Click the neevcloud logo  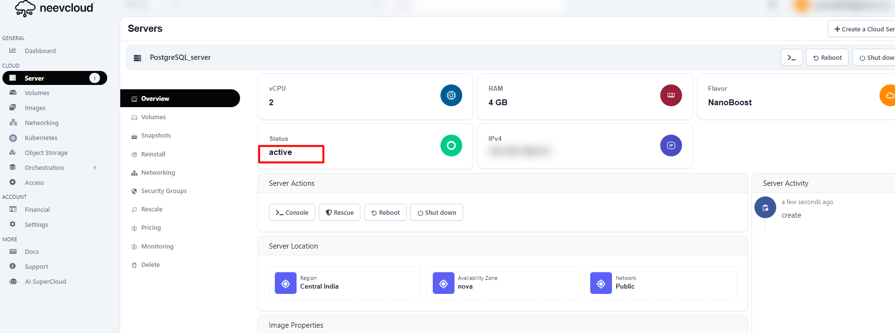pos(54,8)
